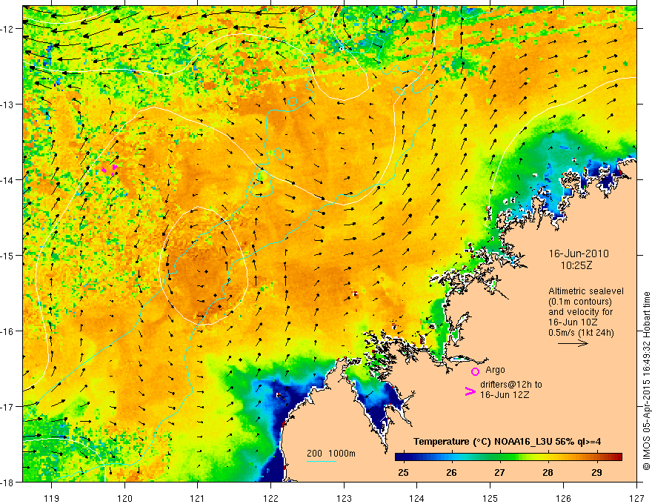This screenshot has height=504, width=652.
Task: Click the 'Argo' legend label
Action: (495, 370)
